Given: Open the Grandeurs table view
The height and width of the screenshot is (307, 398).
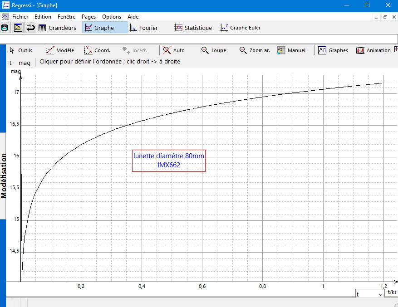Looking at the screenshot, I should pos(57,28).
